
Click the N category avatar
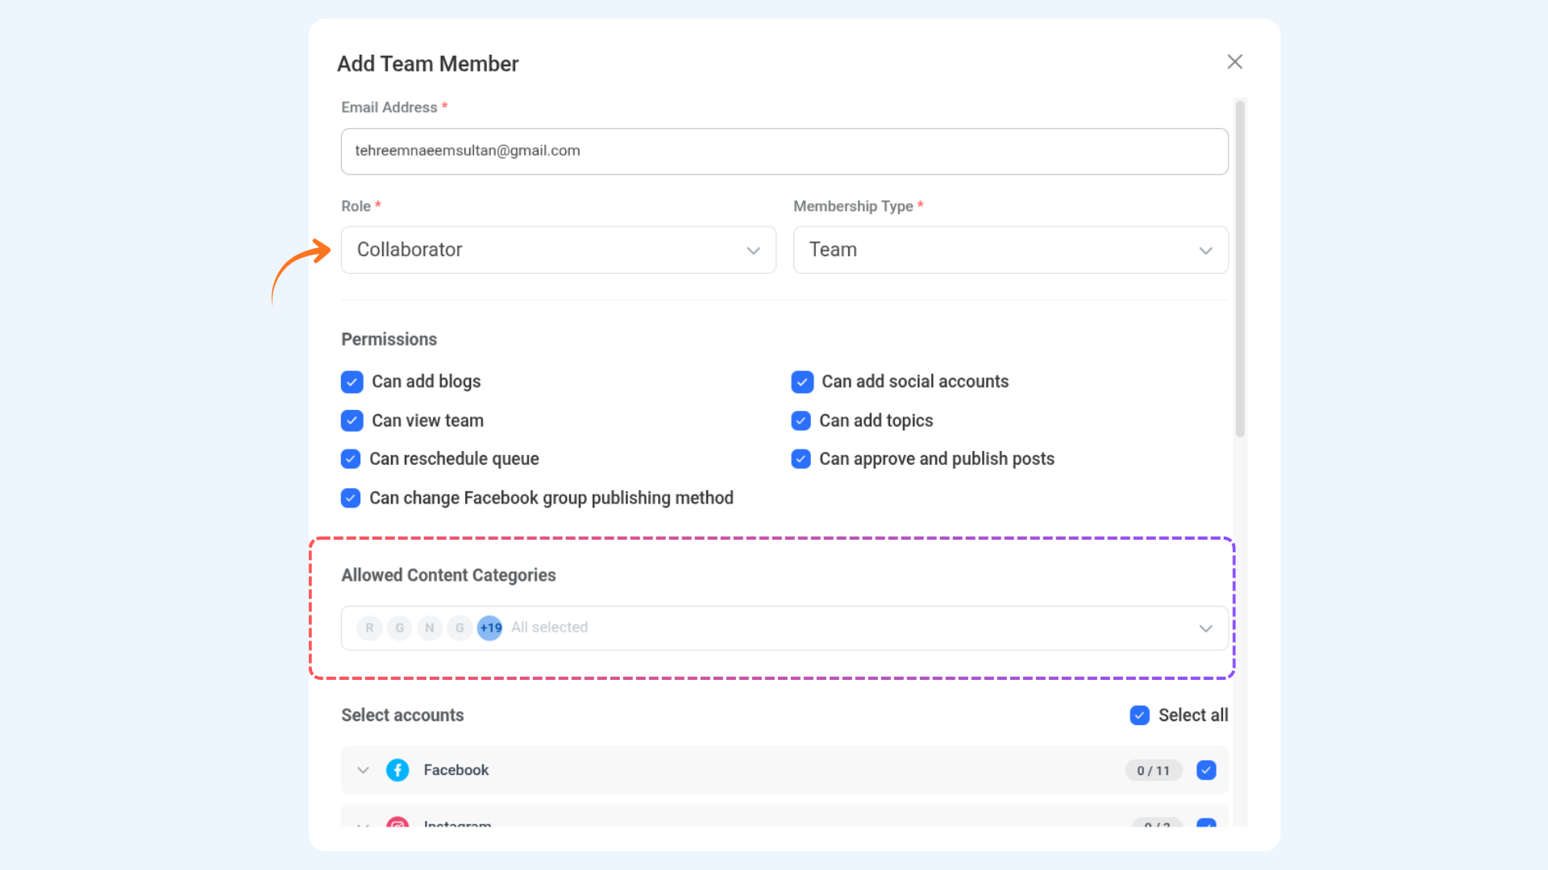pyautogui.click(x=430, y=628)
